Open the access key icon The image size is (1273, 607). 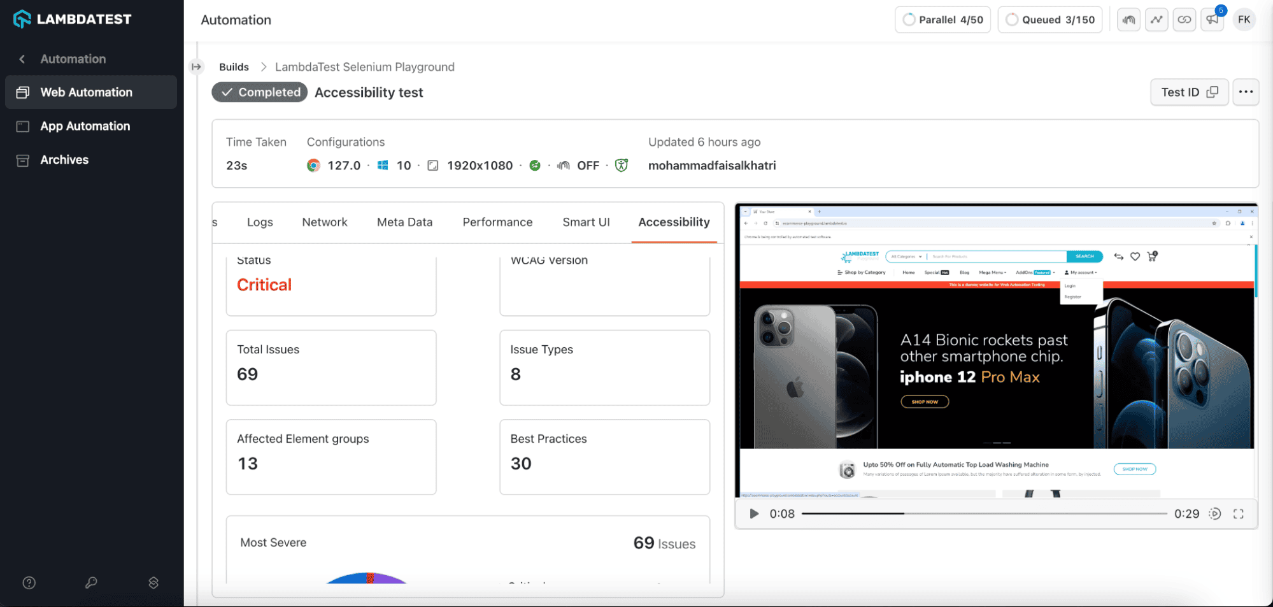pos(91,583)
